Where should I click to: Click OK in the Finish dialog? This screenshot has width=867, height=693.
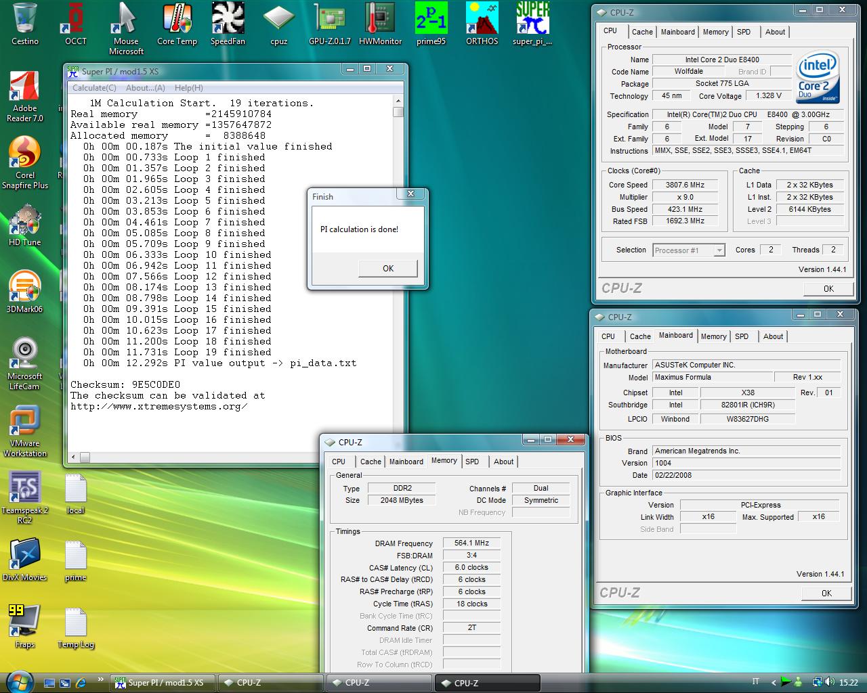(388, 269)
